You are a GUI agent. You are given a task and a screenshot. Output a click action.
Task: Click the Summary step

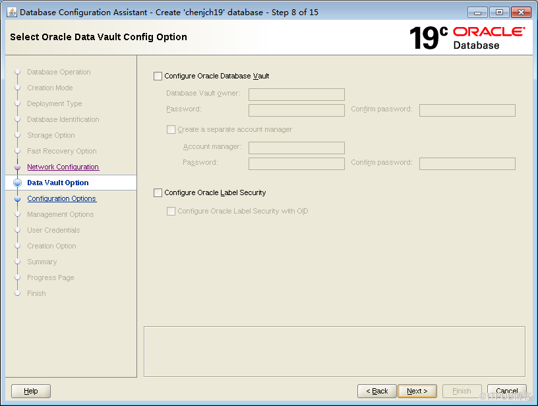tap(42, 262)
